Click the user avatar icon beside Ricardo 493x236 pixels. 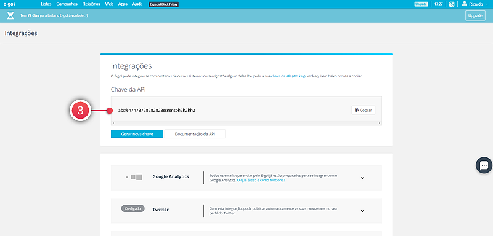[x=465, y=4]
